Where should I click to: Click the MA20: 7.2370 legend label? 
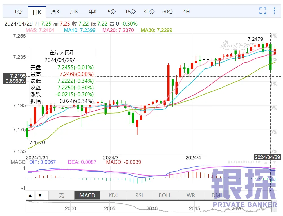(118, 30)
